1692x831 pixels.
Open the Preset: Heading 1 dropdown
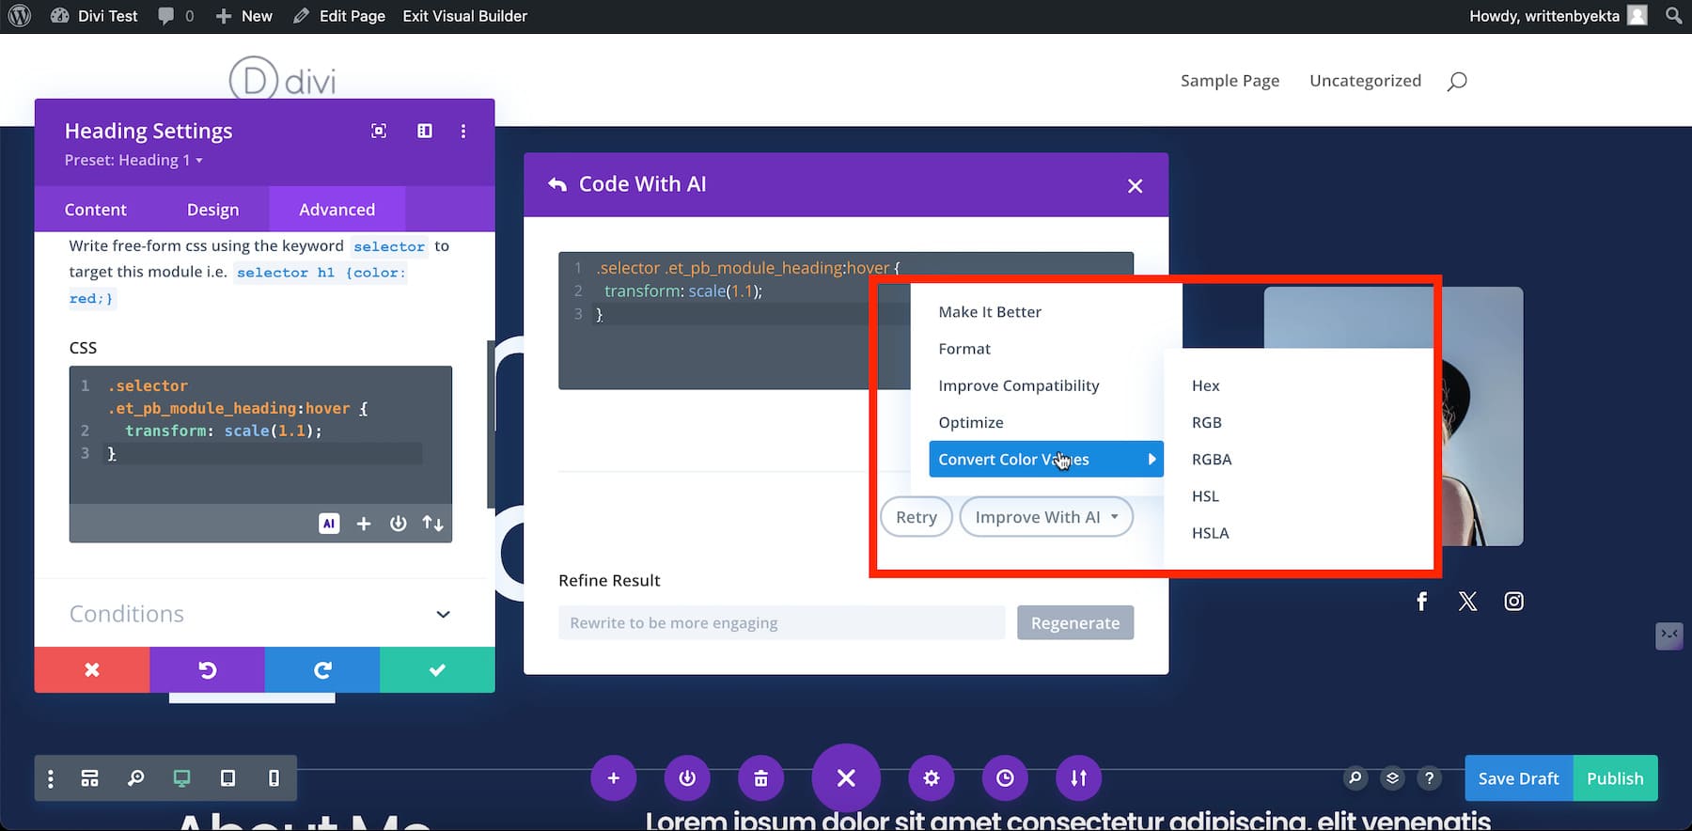pyautogui.click(x=133, y=161)
